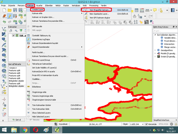Click the Current edits multi-pencil icon
Viewport: 178px width, 135px height.
[4, 16]
